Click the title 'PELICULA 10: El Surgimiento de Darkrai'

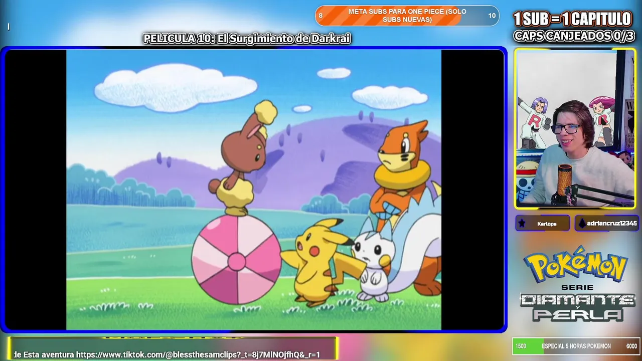(x=247, y=39)
